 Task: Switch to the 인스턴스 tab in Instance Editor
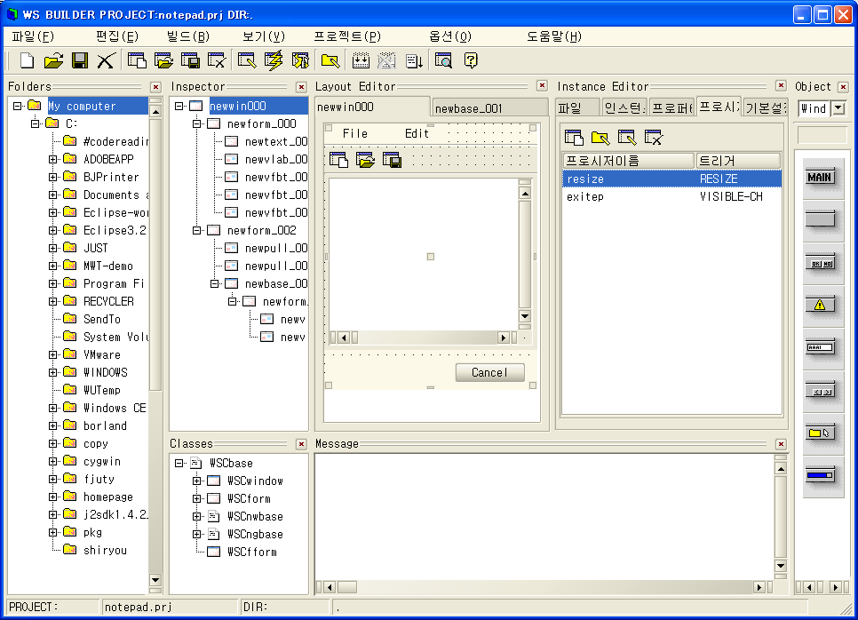[624, 107]
